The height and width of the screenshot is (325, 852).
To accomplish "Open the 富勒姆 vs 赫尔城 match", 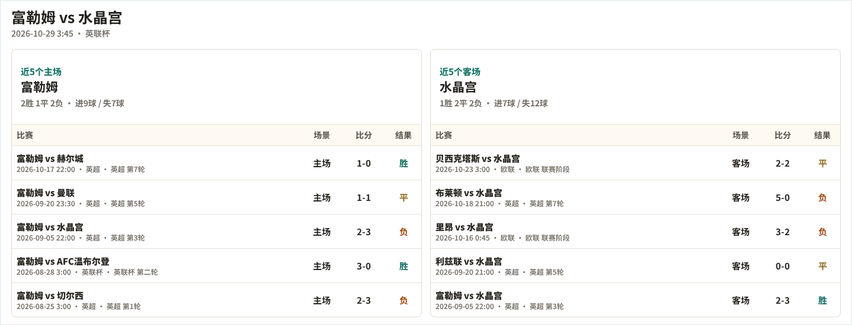I will (x=50, y=158).
